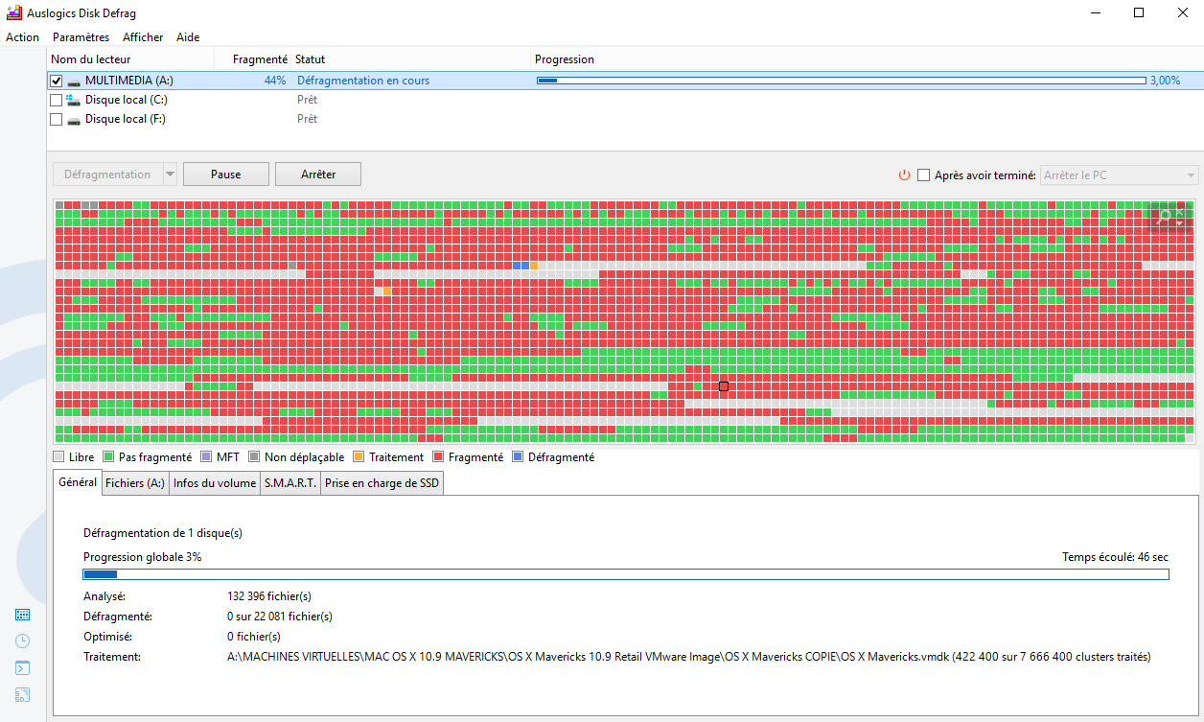Sort by the Statut column header
Image resolution: width=1204 pixels, height=722 pixels.
point(410,59)
